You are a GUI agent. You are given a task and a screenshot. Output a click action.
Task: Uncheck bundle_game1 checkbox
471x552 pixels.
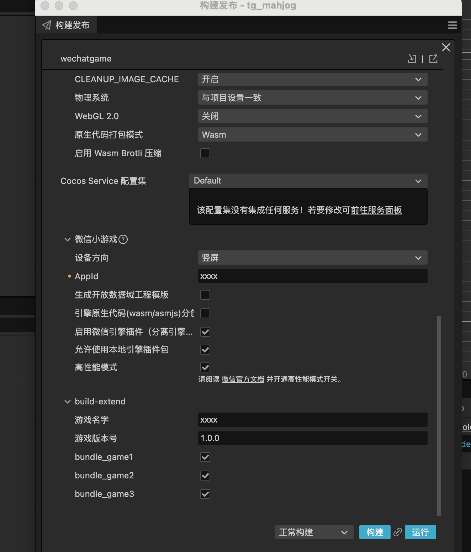tap(205, 457)
